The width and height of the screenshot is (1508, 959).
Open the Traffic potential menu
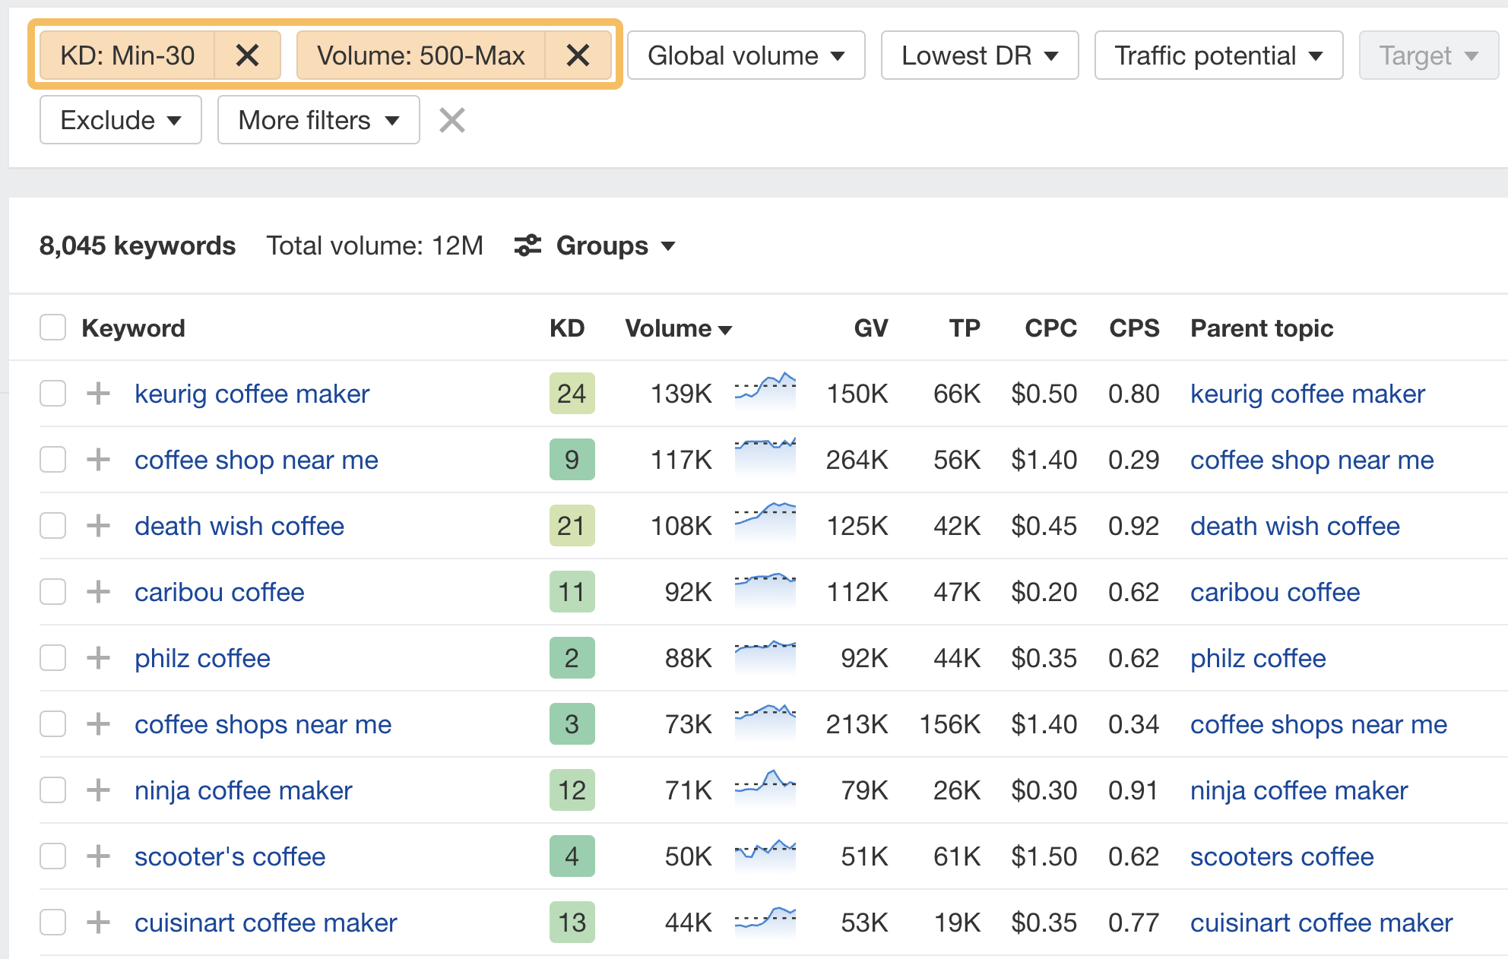coord(1218,55)
